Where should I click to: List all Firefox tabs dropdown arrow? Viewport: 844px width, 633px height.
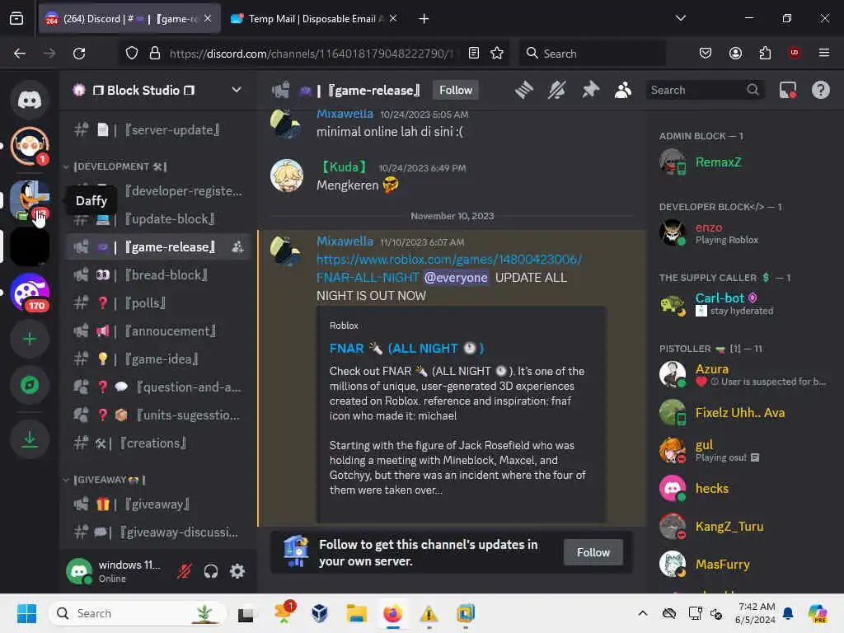click(680, 19)
